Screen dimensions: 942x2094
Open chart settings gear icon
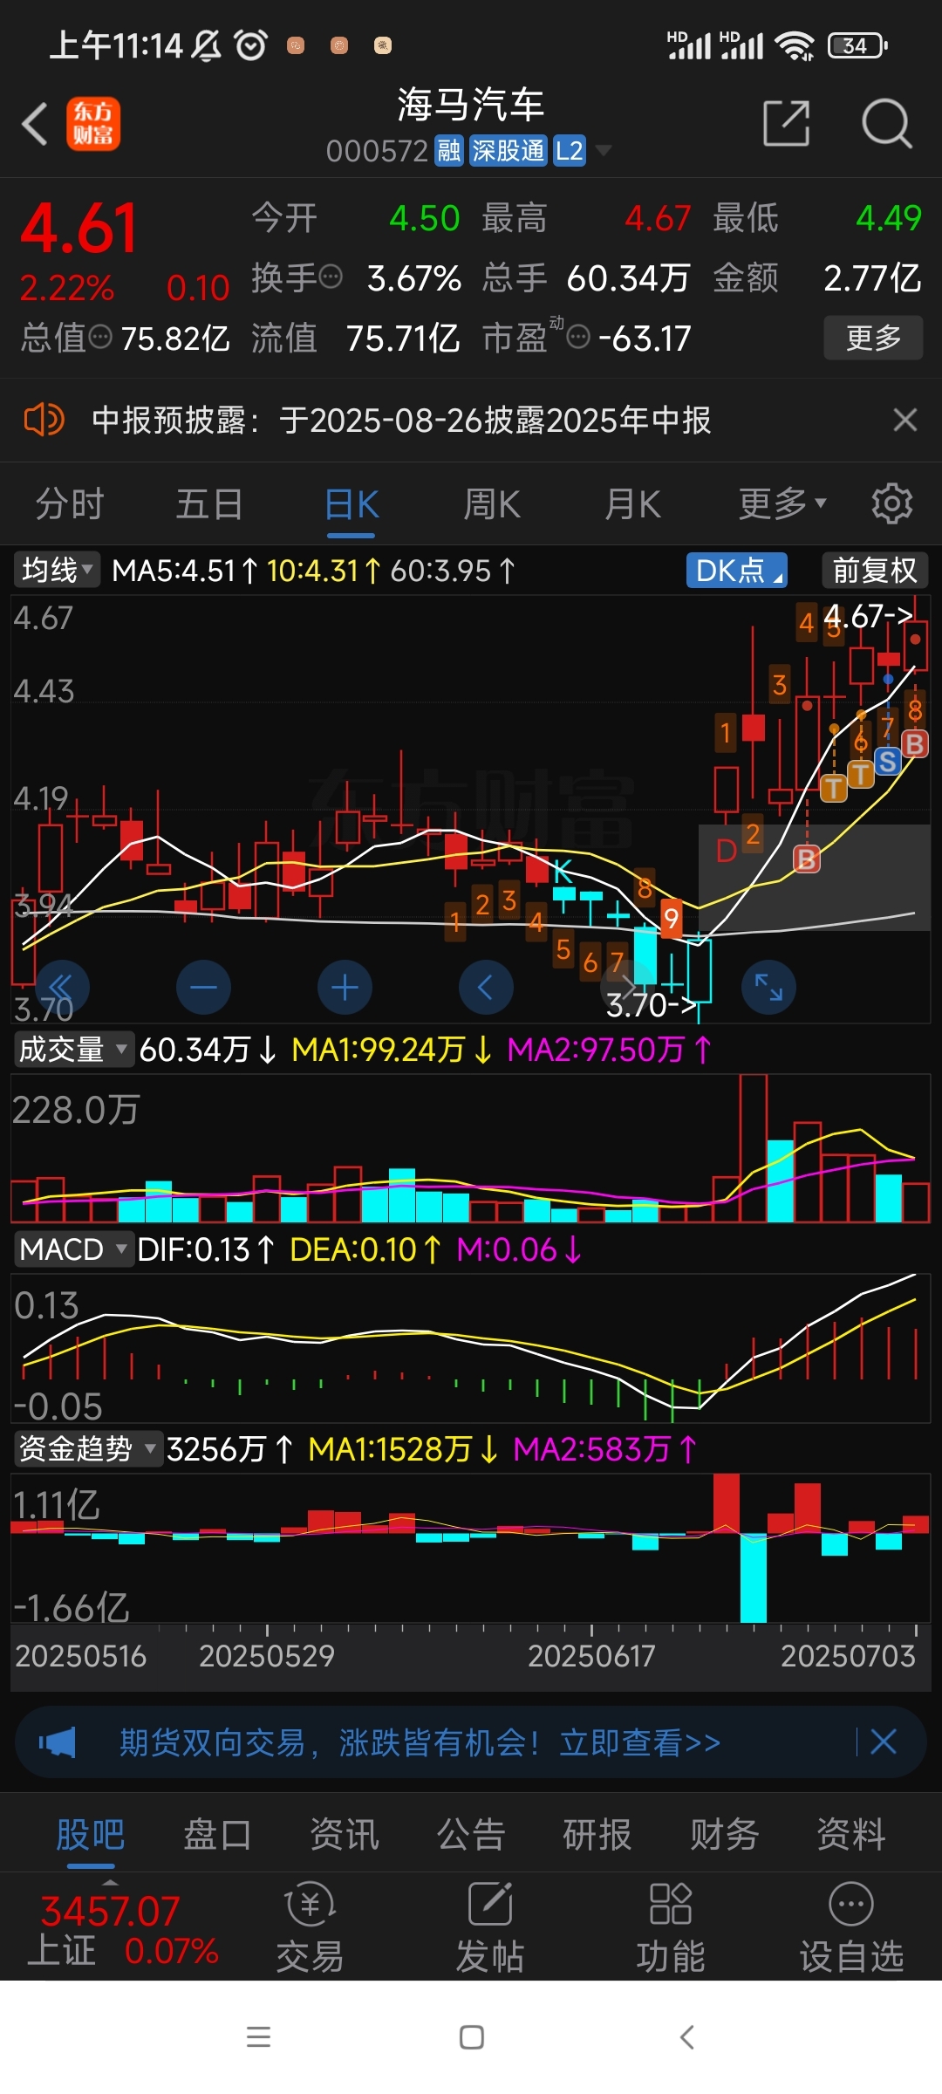(891, 503)
